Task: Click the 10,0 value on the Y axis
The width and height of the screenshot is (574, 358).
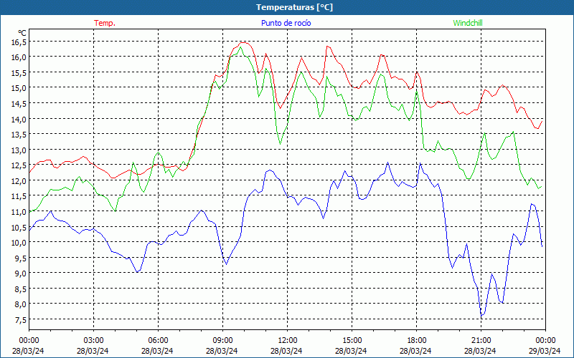Action: click(18, 243)
